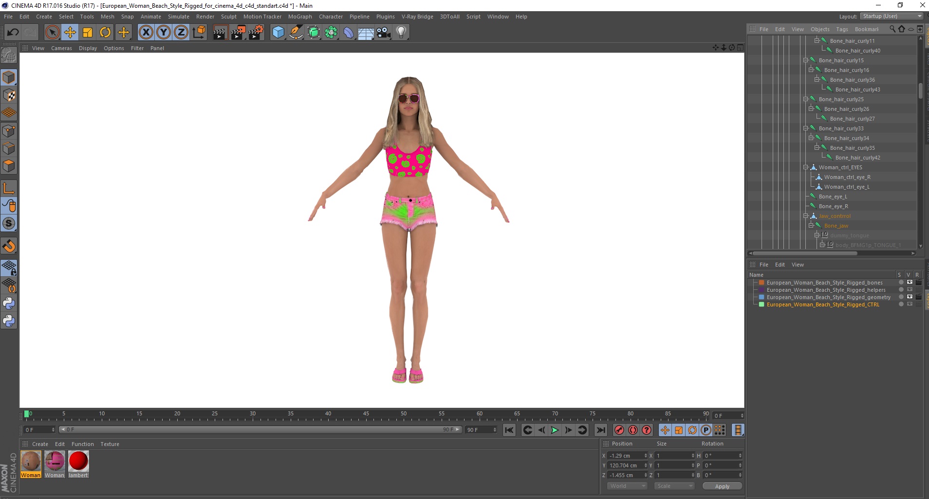Toggle render flag for the Rigged_bones layer
929x499 pixels.
click(x=918, y=283)
